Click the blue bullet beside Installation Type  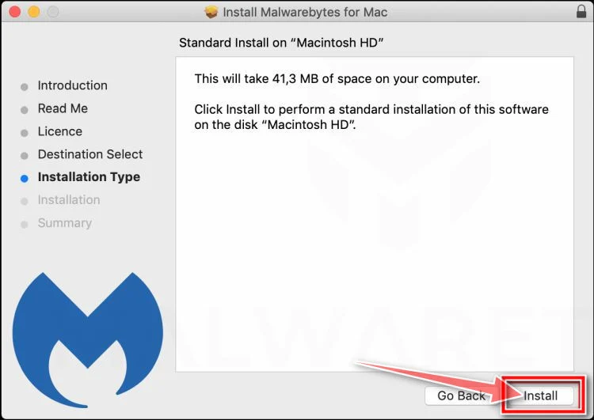point(25,179)
